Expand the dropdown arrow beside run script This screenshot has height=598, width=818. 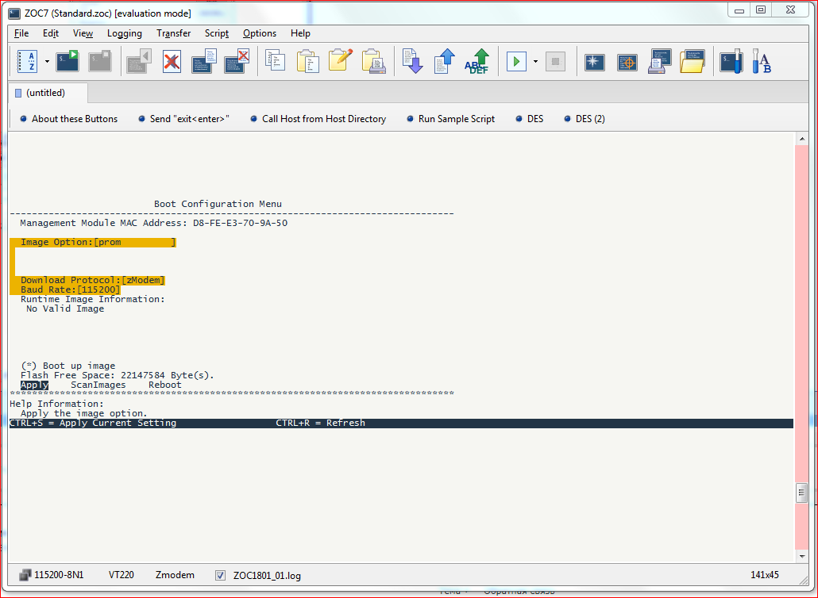535,62
